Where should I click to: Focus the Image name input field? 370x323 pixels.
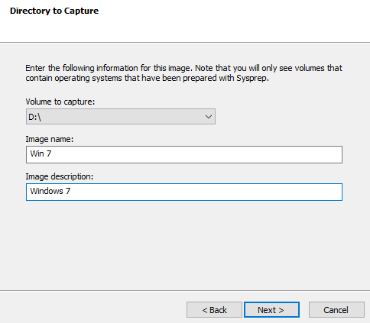184,154
